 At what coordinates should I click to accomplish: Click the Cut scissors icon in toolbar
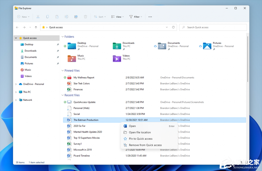tap(38, 17)
